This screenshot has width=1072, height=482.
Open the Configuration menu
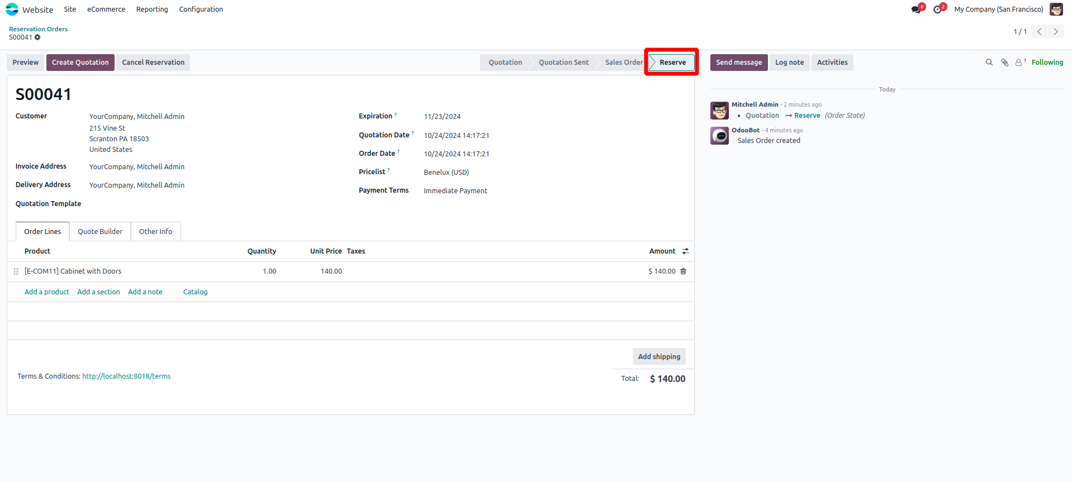point(201,9)
